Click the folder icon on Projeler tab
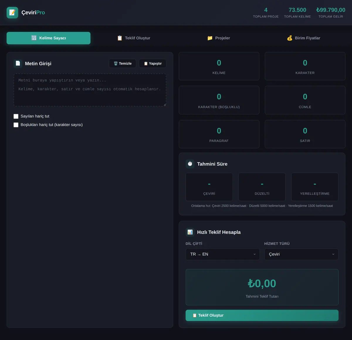 210,38
